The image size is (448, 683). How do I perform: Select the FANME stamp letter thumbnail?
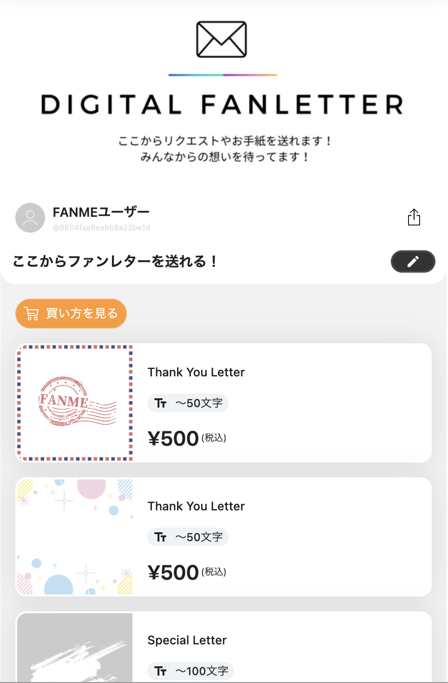(x=75, y=403)
